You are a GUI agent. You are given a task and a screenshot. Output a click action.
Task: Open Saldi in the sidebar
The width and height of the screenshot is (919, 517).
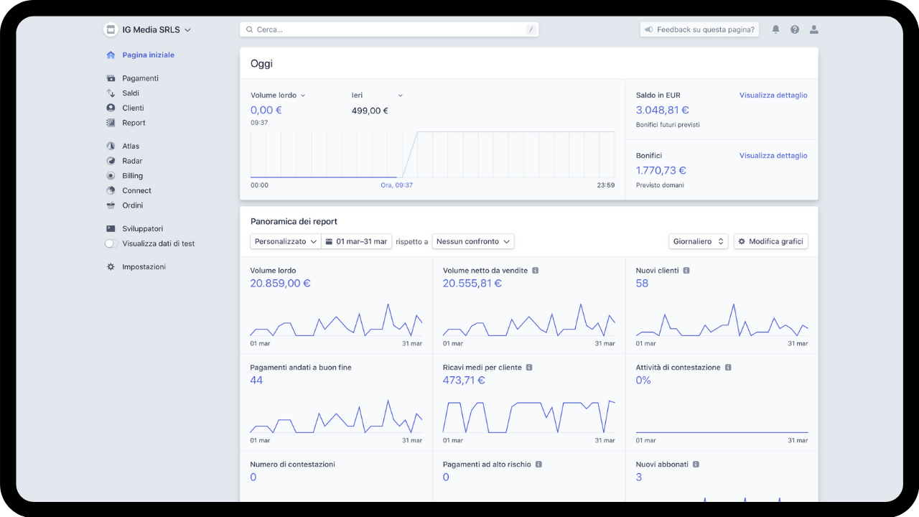point(131,93)
